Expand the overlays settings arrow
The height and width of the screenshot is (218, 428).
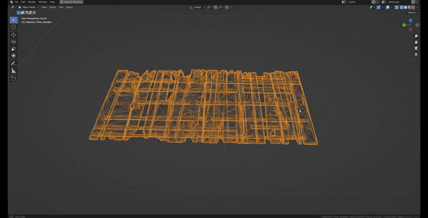(391, 7)
